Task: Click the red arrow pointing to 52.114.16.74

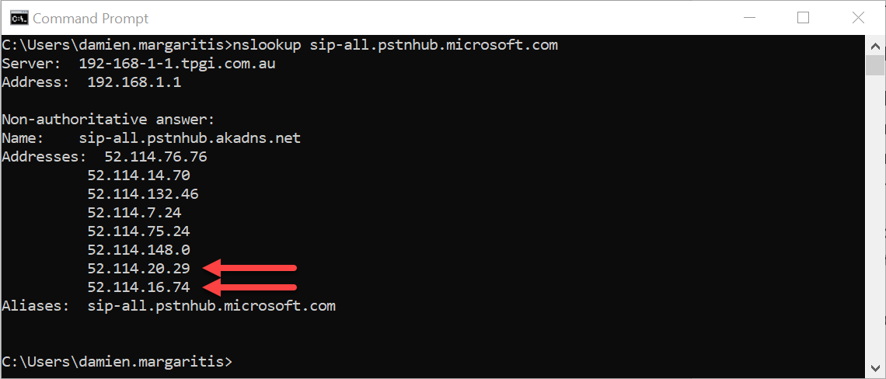Action: click(250, 287)
